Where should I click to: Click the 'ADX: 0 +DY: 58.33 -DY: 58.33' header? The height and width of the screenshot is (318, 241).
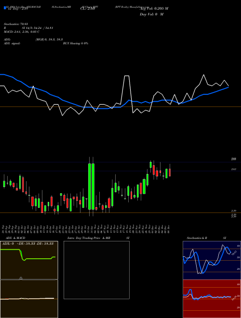pos(27,243)
